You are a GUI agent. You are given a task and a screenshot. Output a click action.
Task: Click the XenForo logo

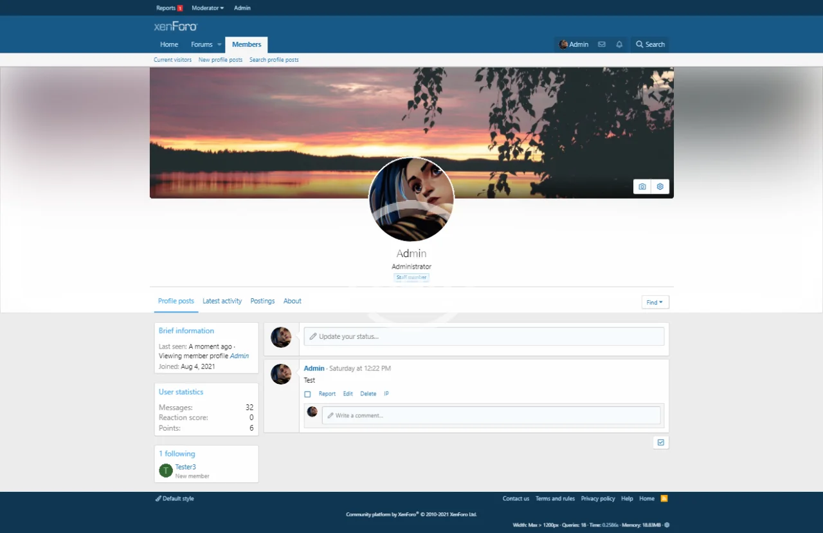coord(176,26)
